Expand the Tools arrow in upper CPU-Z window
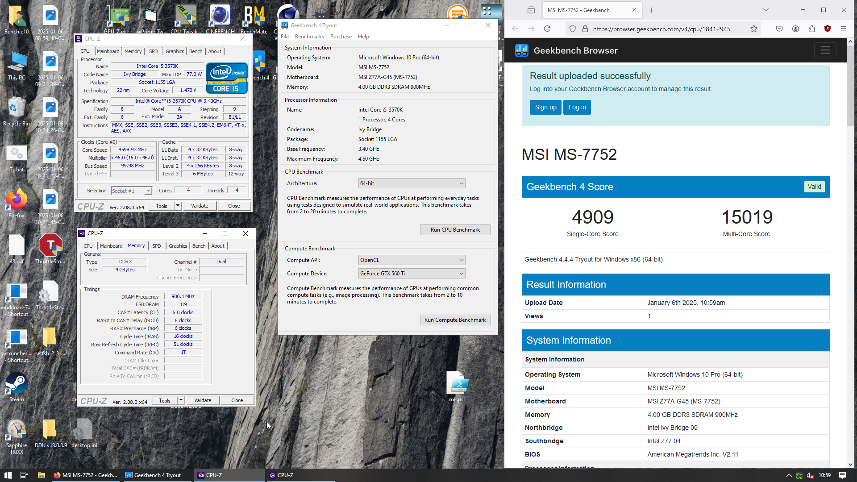 pos(178,206)
